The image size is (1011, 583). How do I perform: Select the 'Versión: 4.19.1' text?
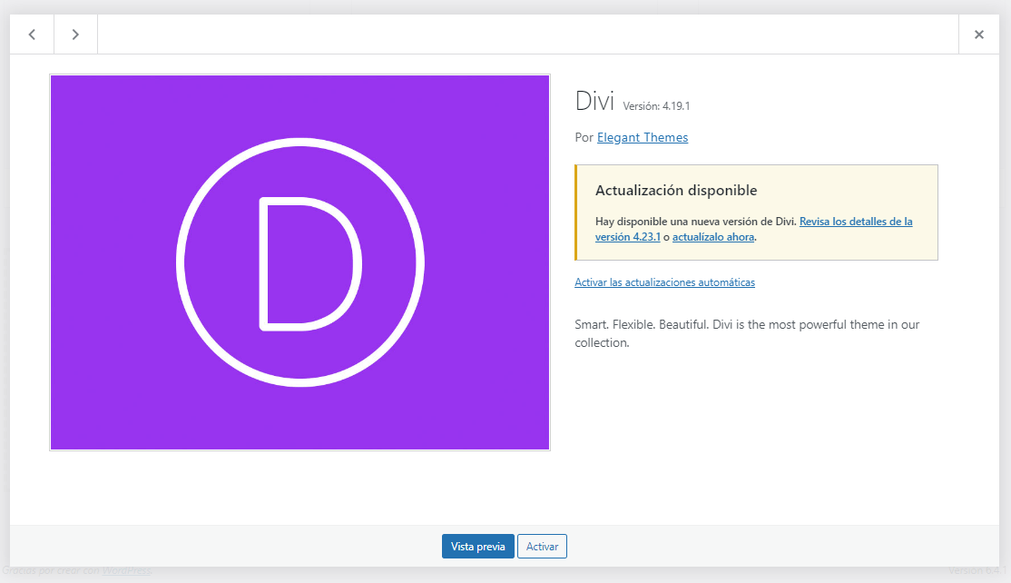[656, 105]
